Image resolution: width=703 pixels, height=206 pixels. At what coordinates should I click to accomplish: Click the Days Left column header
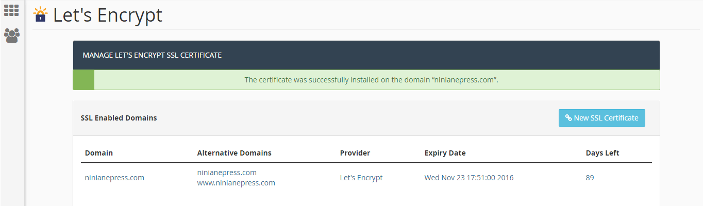(602, 153)
